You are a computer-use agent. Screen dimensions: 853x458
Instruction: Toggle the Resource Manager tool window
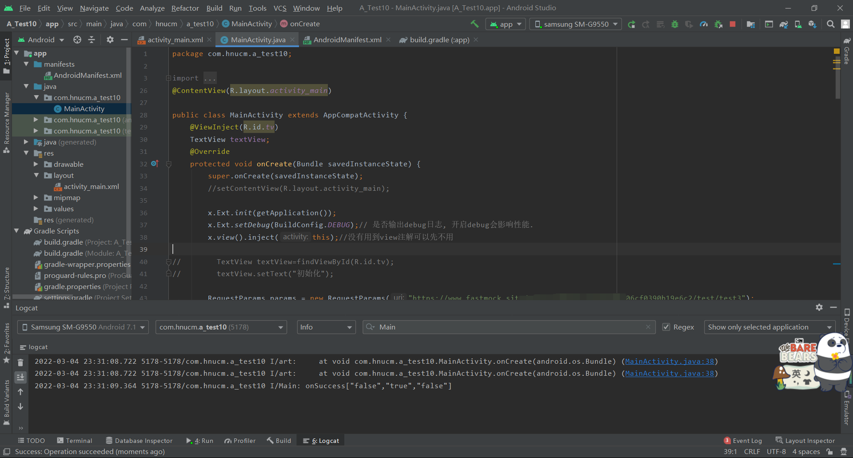click(6, 123)
